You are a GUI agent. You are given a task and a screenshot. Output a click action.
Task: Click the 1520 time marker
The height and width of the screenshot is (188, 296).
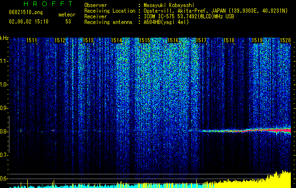click(x=286, y=40)
